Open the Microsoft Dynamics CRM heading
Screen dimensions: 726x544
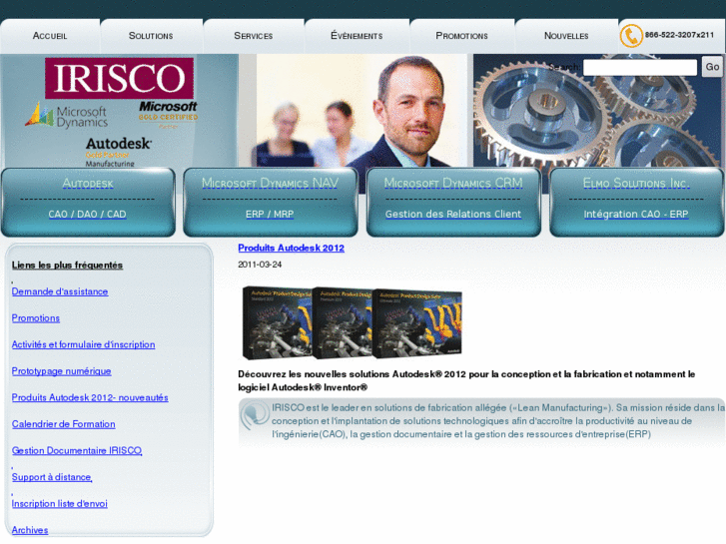(453, 183)
